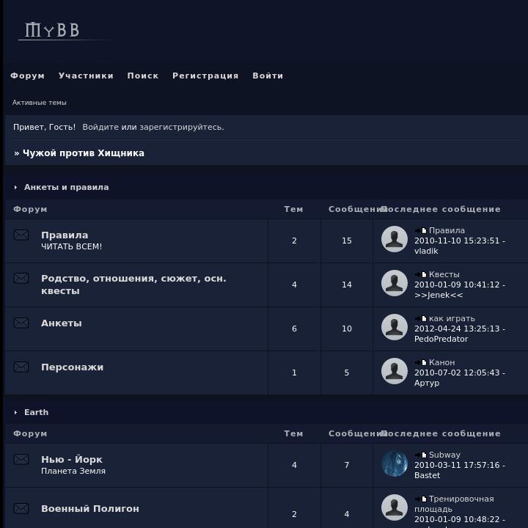
Task: Click last-post arrow icon before Квесты topic
Action: pyautogui.click(x=421, y=274)
